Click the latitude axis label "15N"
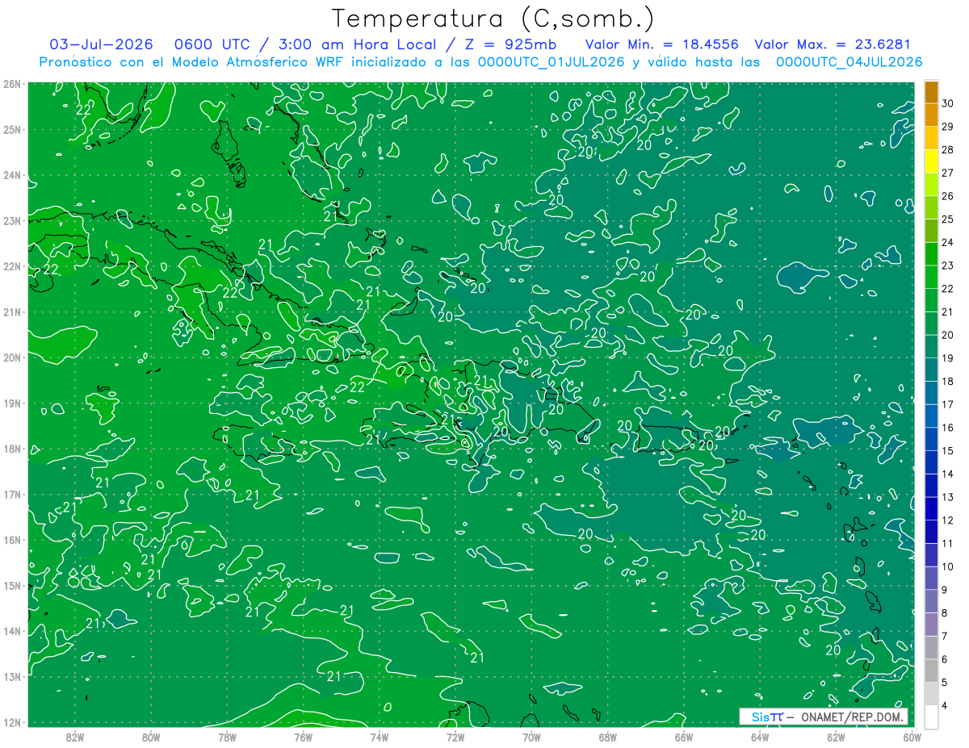This screenshot has width=969, height=748. click(12, 585)
